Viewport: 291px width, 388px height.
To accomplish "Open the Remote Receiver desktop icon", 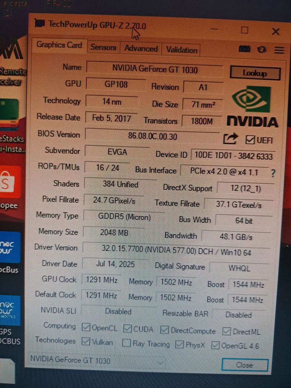I will tap(12, 61).
